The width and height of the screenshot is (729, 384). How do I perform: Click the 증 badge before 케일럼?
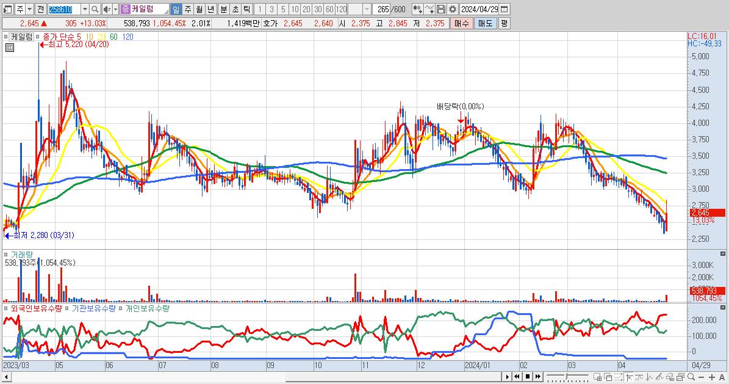tap(126, 9)
